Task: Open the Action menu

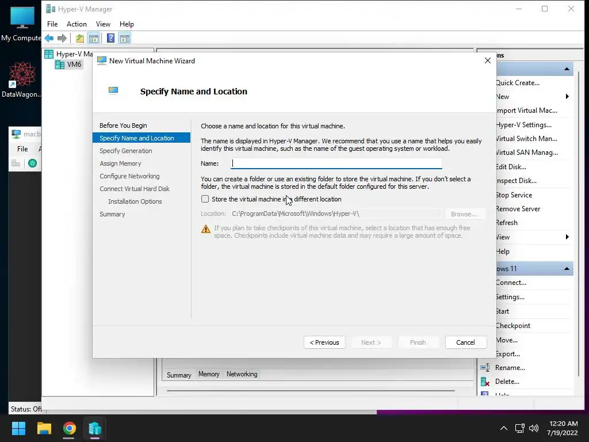Action: (77, 24)
